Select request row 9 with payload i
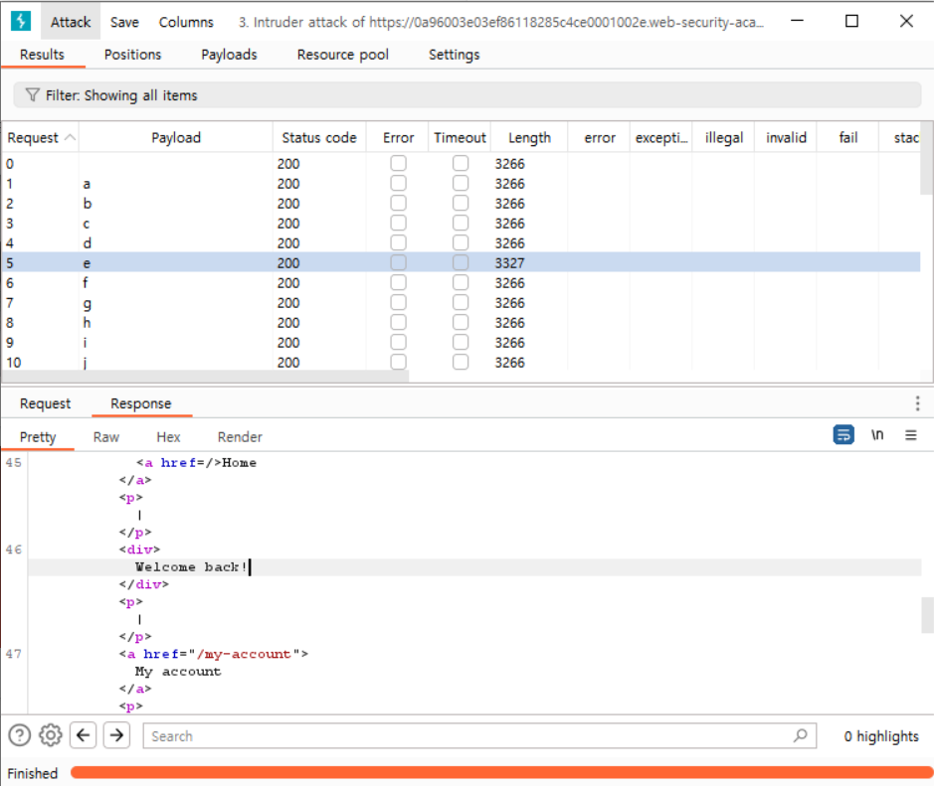934x786 pixels. (462, 342)
